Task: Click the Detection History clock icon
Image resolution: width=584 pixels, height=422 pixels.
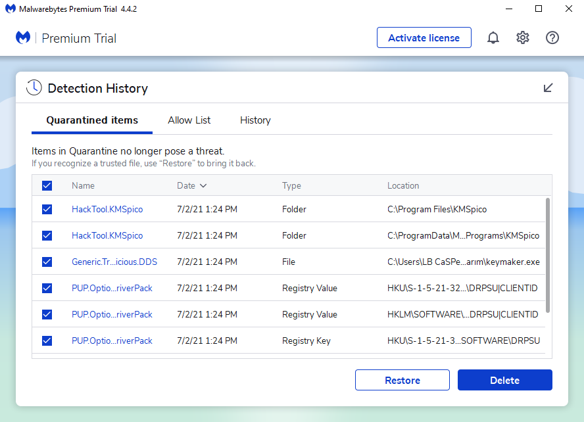Action: point(34,88)
